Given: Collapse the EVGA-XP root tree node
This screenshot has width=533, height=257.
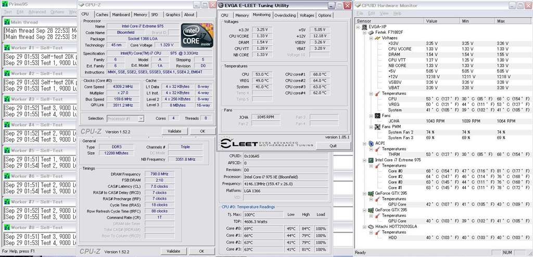Looking at the screenshot, I should [358, 26].
